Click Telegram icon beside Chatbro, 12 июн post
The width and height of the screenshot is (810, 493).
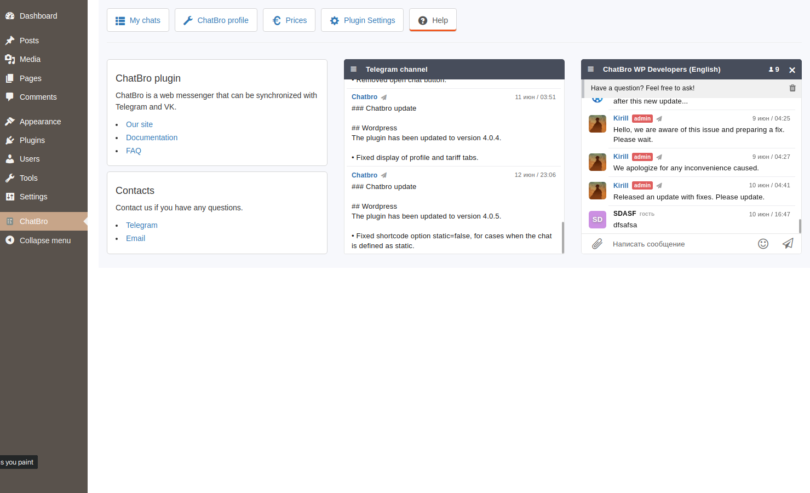click(x=384, y=175)
